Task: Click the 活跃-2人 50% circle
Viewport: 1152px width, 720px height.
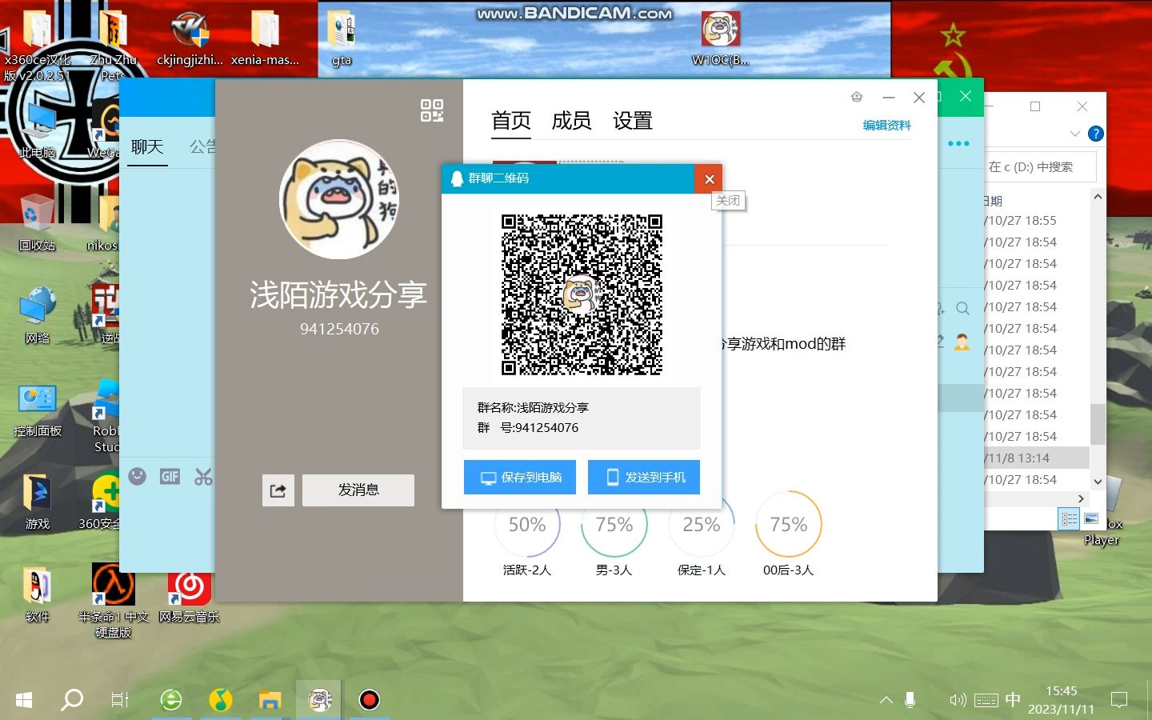Action: tap(527, 525)
